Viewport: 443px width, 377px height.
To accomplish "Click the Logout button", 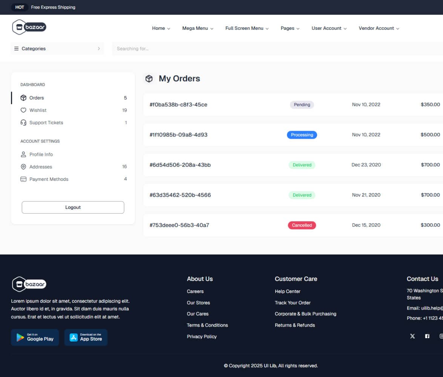I will 73,207.
